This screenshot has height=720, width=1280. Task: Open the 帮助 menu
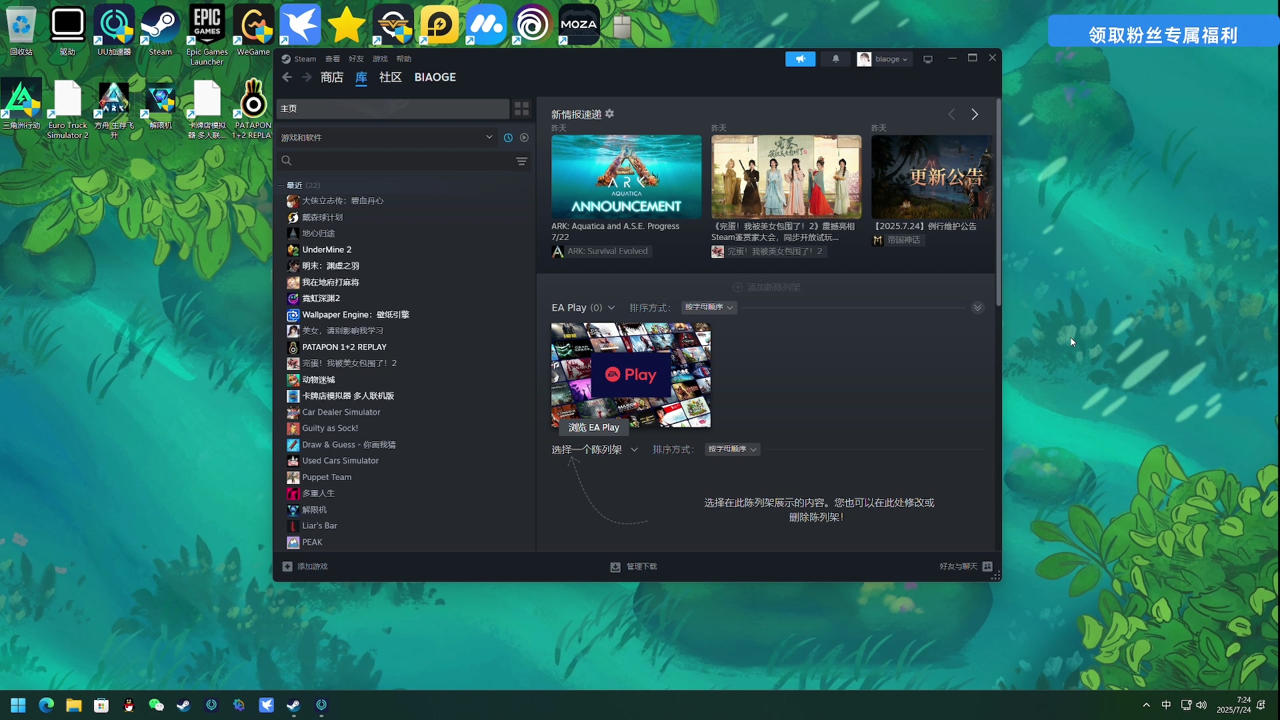(404, 59)
